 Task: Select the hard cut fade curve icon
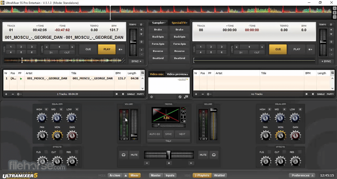coord(183,117)
